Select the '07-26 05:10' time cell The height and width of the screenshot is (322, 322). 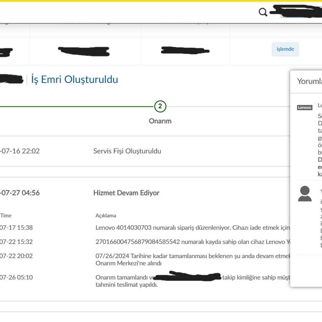tap(16, 277)
